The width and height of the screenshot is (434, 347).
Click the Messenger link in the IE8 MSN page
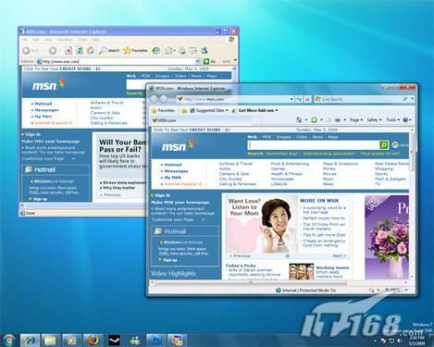pos(176,171)
